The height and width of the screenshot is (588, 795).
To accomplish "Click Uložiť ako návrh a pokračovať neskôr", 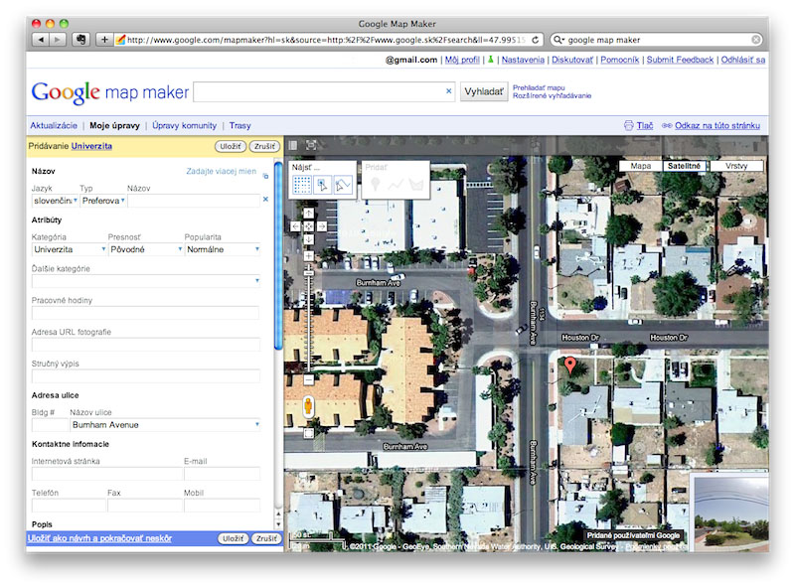I will click(x=100, y=538).
